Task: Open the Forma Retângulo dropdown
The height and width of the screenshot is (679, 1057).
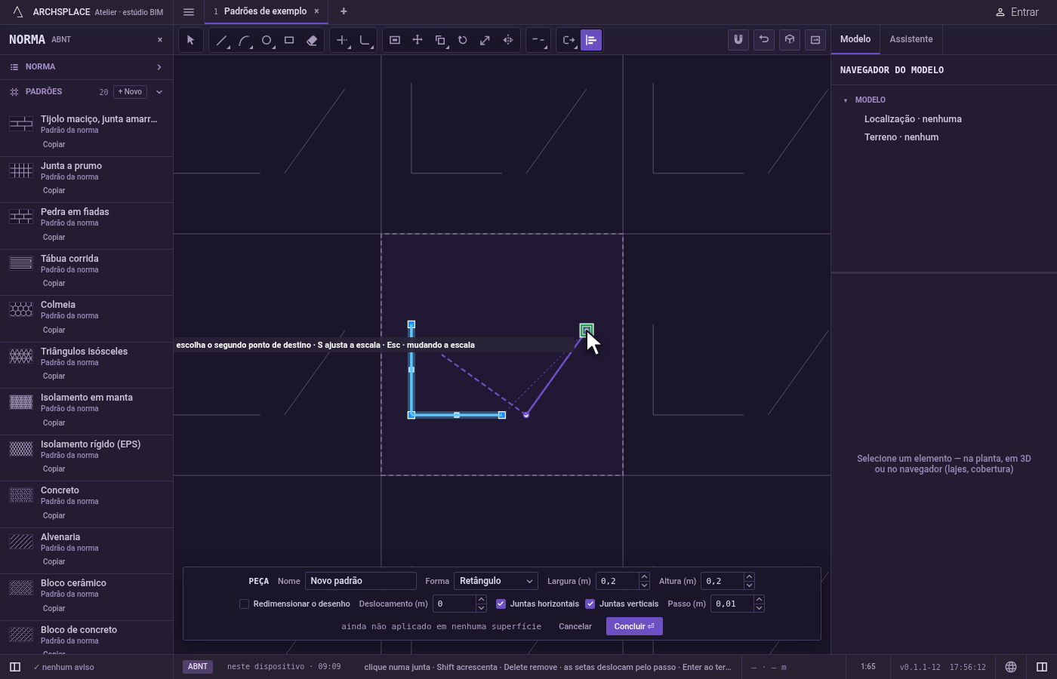Action: tap(496, 581)
